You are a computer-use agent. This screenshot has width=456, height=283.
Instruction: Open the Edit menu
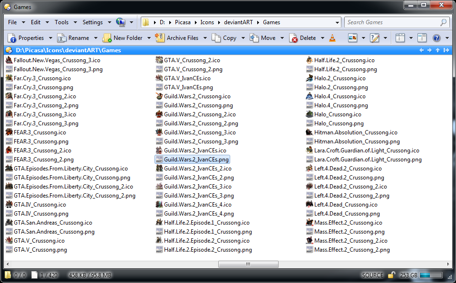coord(36,22)
